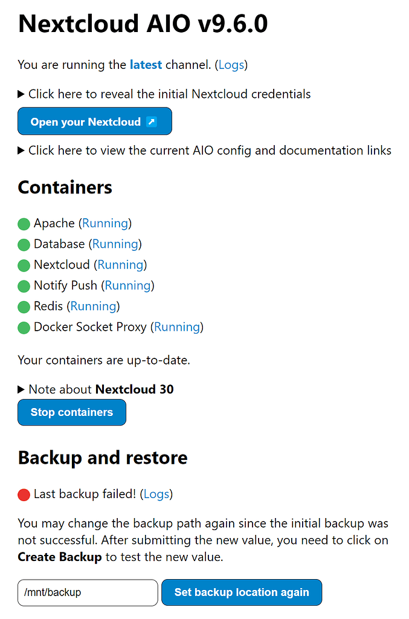The image size is (409, 619).
Task: Click Stop containers
Action: pos(71,412)
